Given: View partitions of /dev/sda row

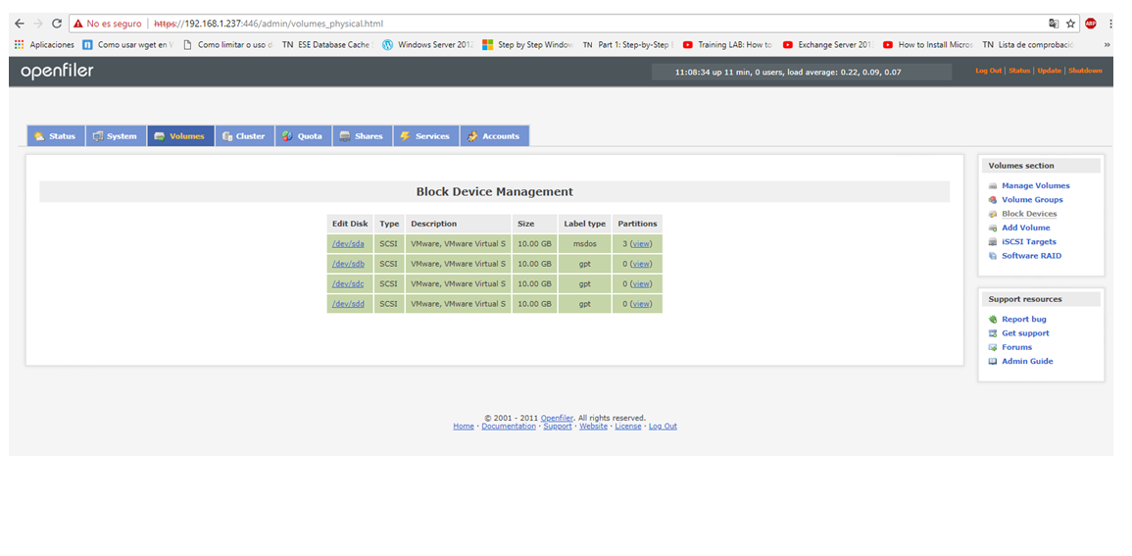Looking at the screenshot, I should [641, 244].
